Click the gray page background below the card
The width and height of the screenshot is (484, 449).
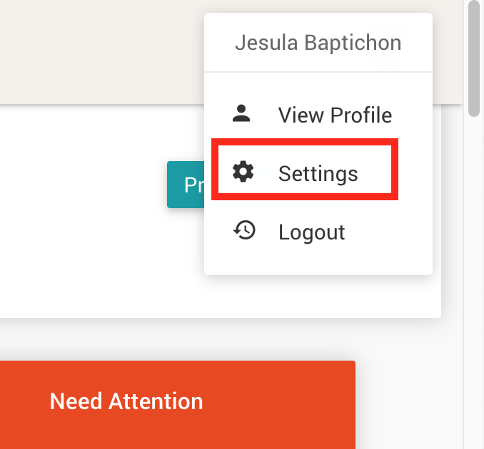pos(214,339)
